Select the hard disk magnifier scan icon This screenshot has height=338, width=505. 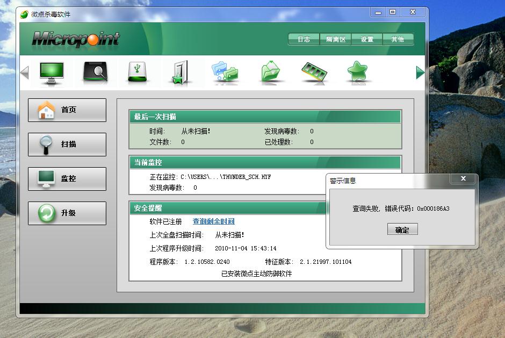(x=95, y=72)
